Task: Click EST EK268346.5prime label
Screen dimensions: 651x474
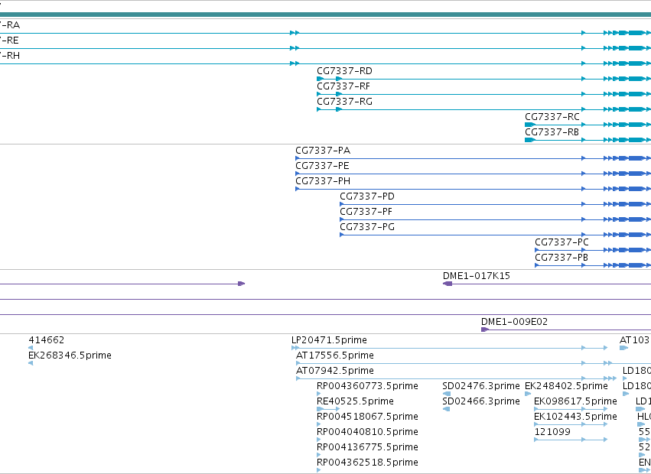Action: [70, 355]
